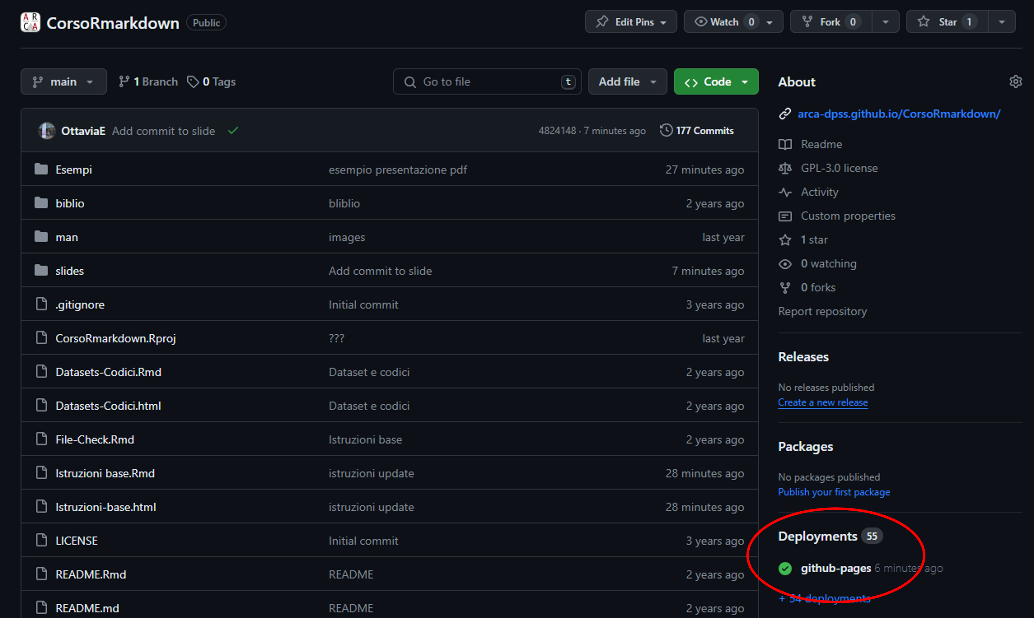Focus the Go to file search field

click(x=487, y=82)
